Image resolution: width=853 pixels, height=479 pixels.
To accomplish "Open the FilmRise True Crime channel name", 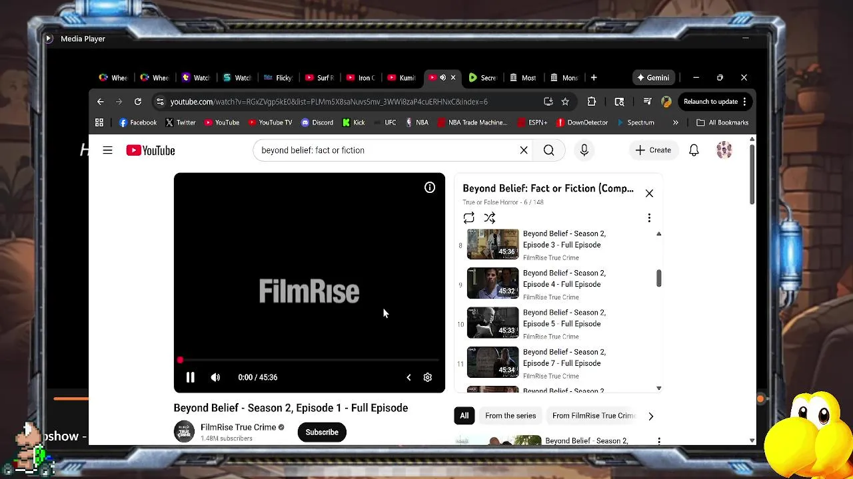I will [x=238, y=427].
